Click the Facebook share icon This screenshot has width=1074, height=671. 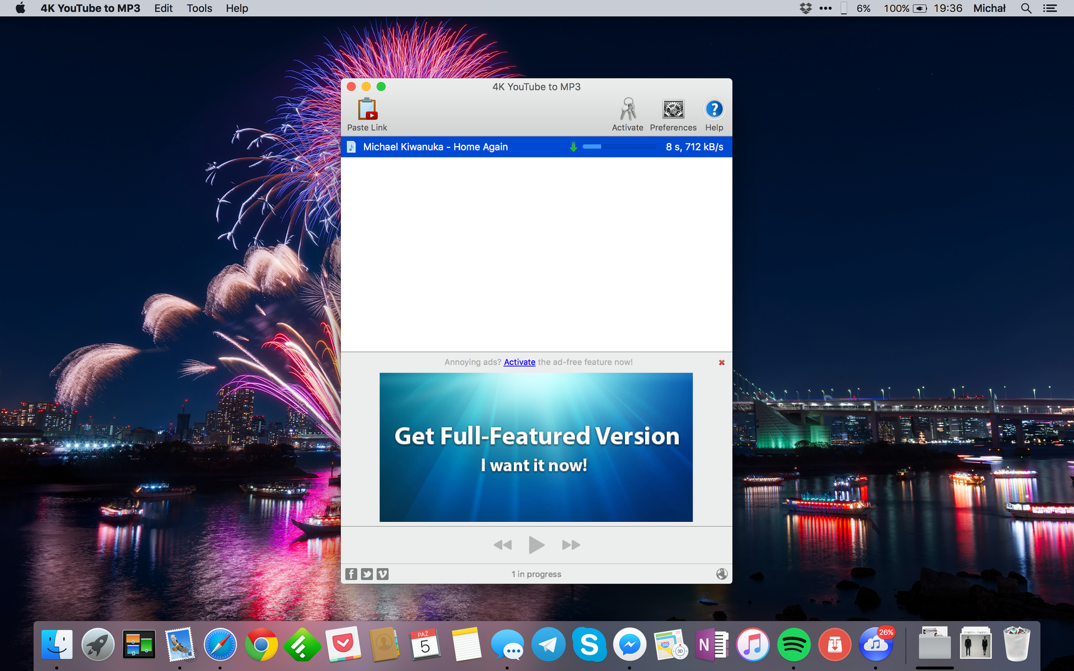click(352, 574)
